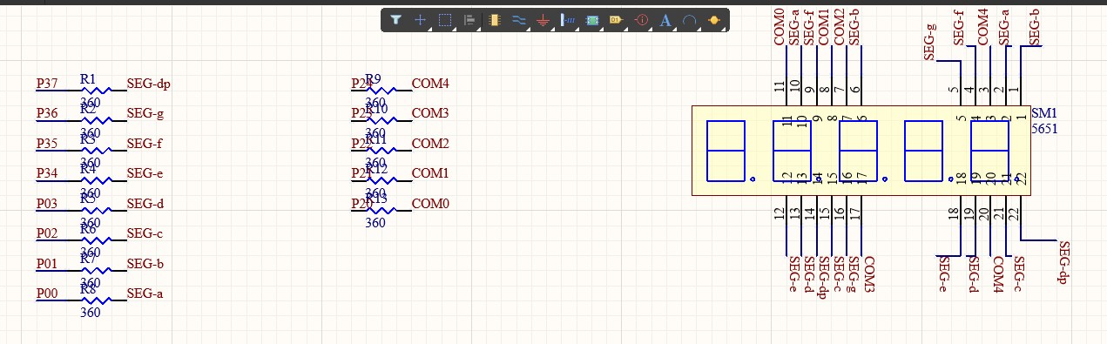Select the move objects crosshair tool
The image size is (1107, 344).
420,19
